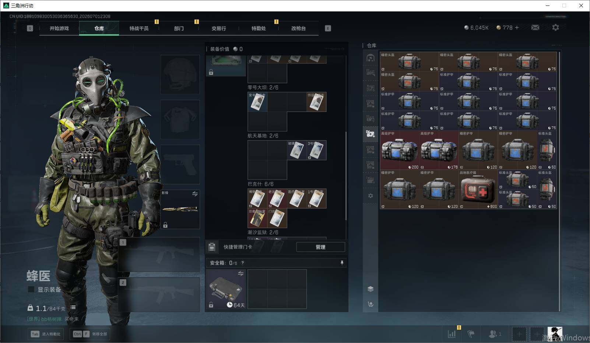Open the settings gear in top bar
Viewport: 590px width, 343px height.
pos(555,28)
